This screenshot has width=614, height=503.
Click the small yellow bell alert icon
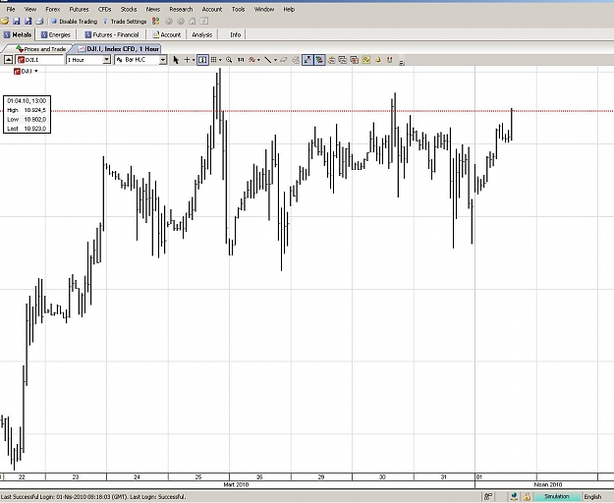[378, 60]
